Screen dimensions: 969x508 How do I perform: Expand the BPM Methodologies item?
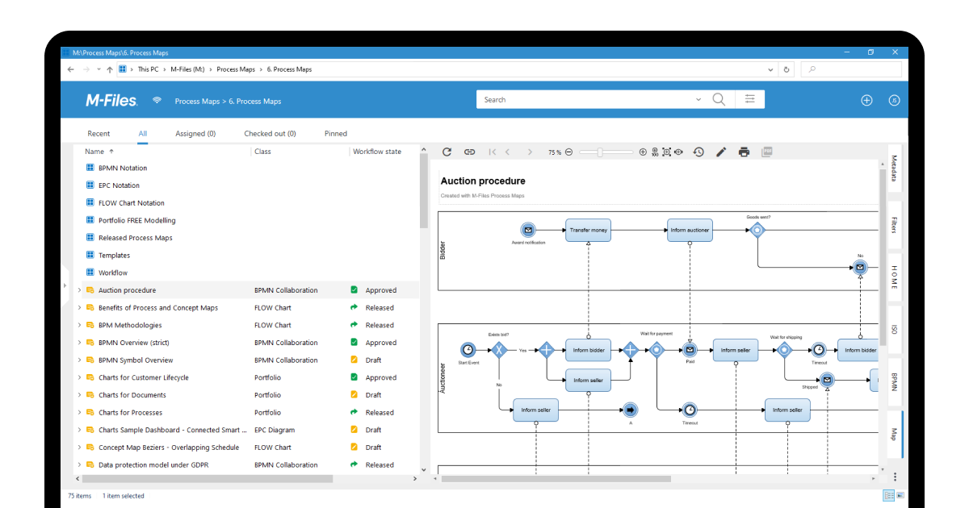pyautogui.click(x=79, y=325)
